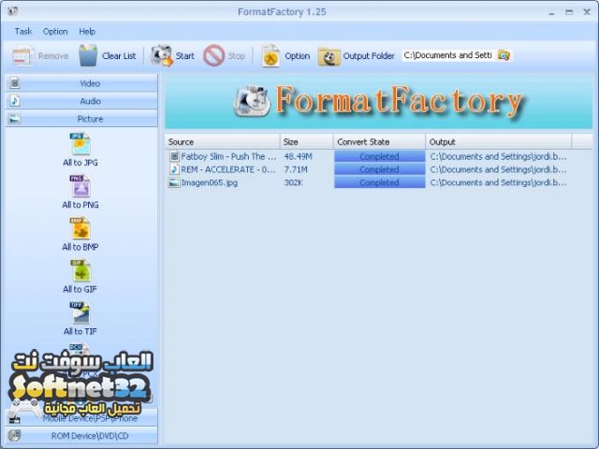Select the All to JPG icon
The height and width of the screenshot is (449, 599).
80,143
